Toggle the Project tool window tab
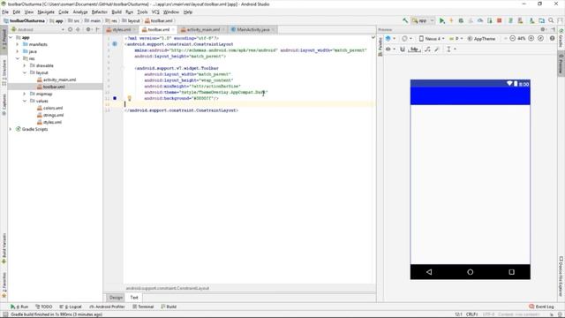565x318 pixels. (4, 40)
